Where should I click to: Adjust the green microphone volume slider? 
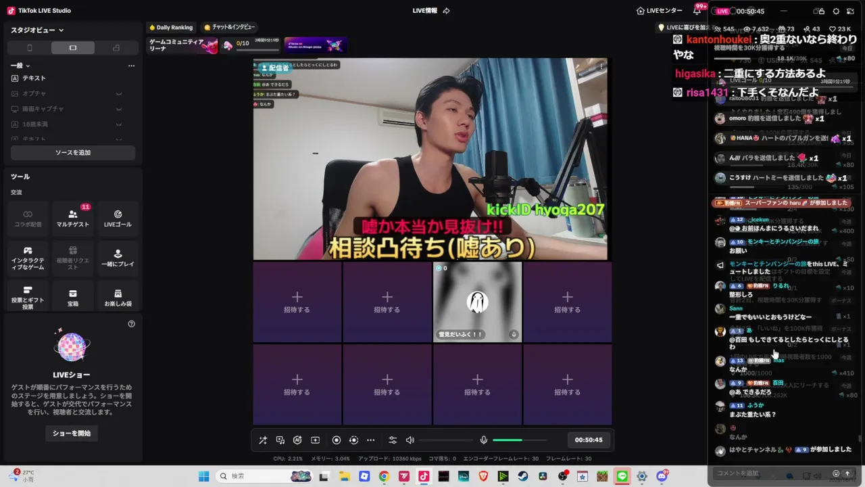tap(520, 440)
